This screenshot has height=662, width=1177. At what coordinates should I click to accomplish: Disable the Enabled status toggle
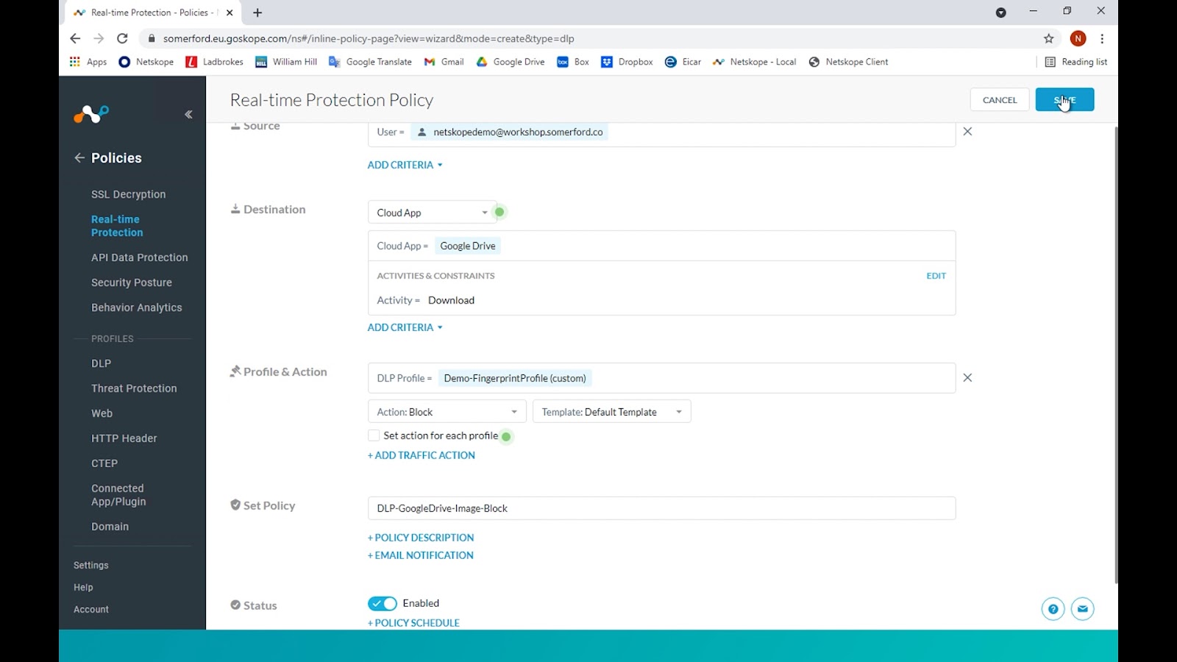point(382,602)
